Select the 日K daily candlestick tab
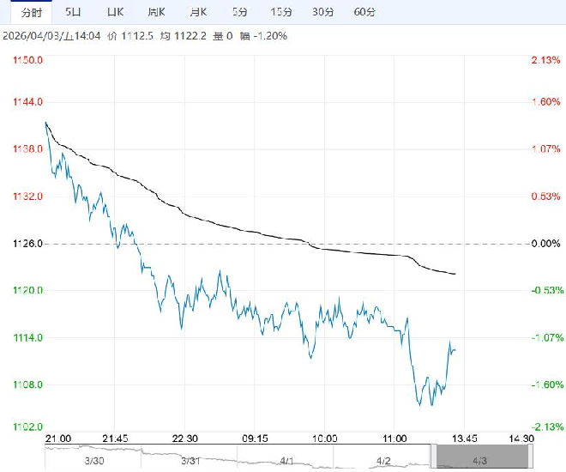 click(114, 12)
